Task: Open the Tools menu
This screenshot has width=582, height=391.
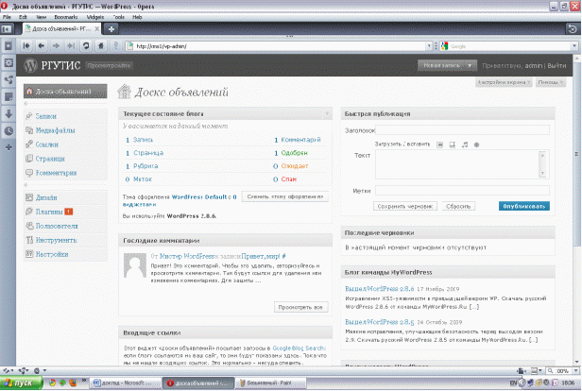Action: coord(119,17)
